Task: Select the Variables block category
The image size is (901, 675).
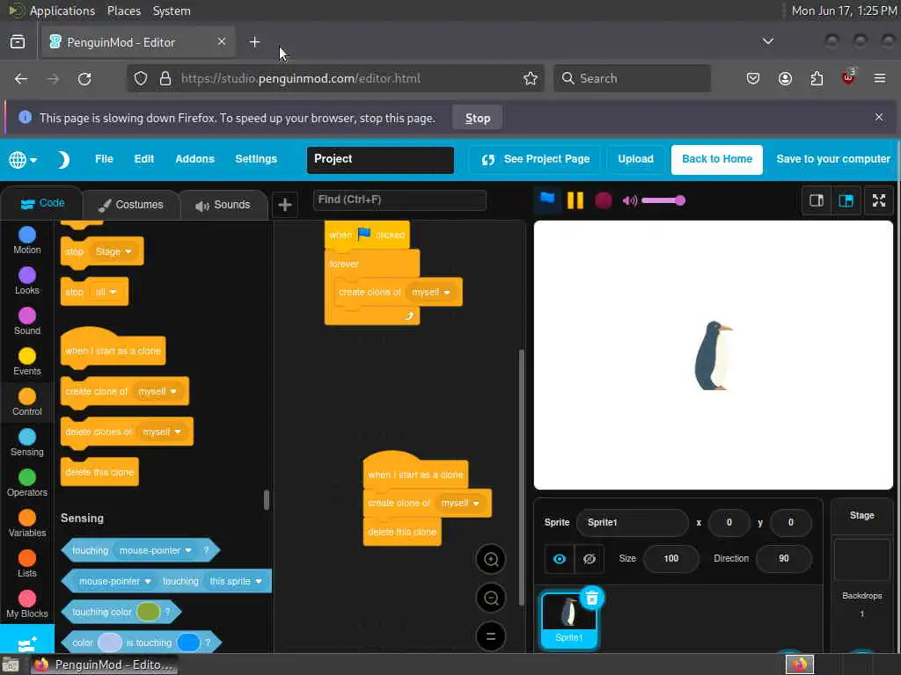Action: [x=27, y=524]
